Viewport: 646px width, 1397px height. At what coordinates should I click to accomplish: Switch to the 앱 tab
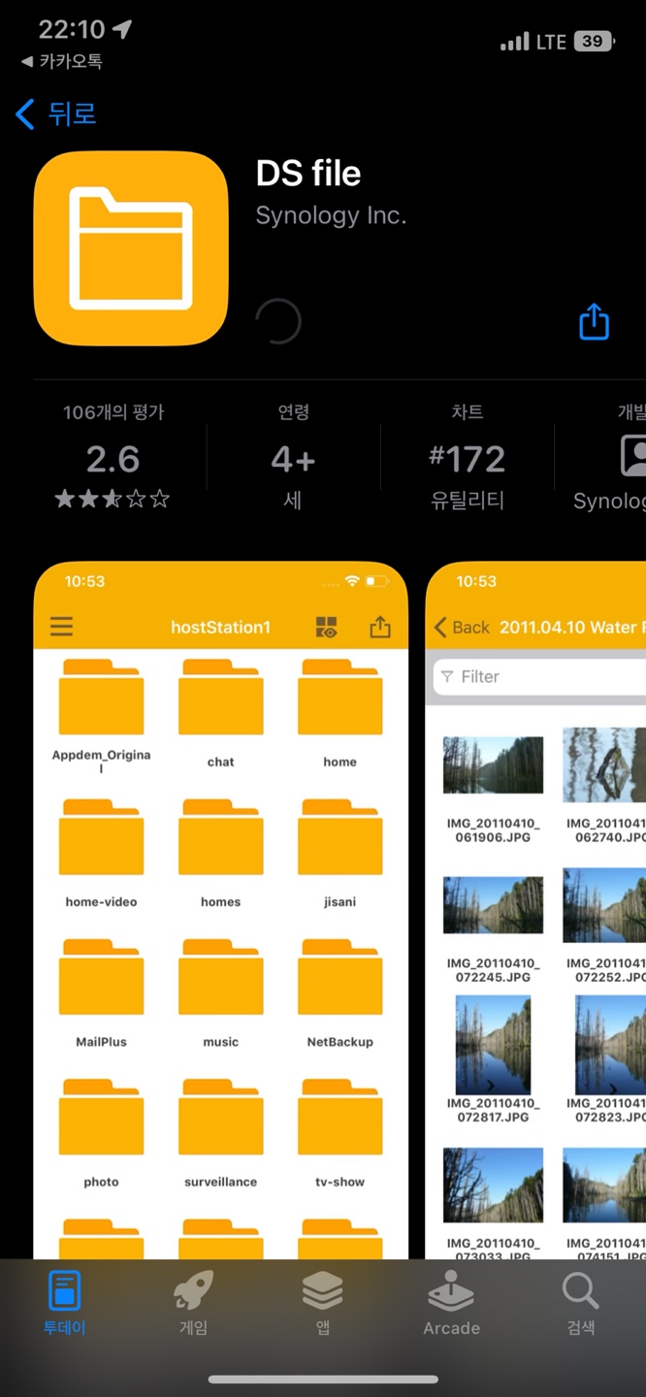point(323,1302)
